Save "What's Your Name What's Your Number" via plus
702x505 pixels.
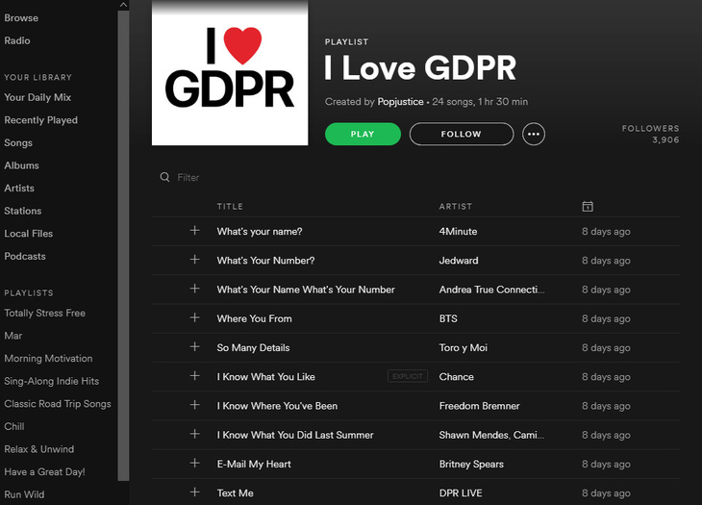pos(195,289)
